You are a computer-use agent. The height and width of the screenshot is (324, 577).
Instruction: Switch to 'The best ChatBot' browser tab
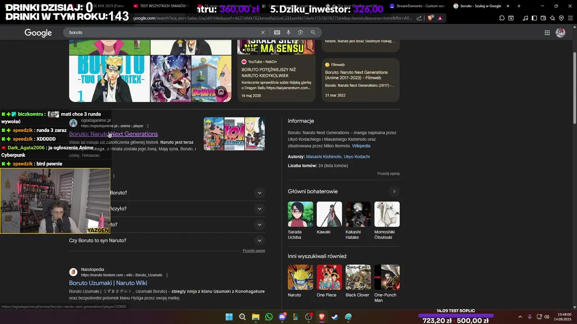pyautogui.click(x=354, y=6)
